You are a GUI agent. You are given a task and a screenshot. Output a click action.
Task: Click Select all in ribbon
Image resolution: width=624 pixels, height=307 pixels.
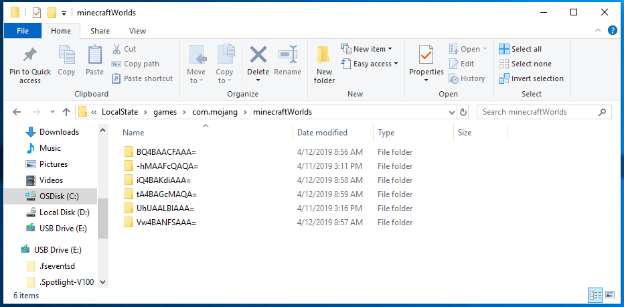[520, 49]
